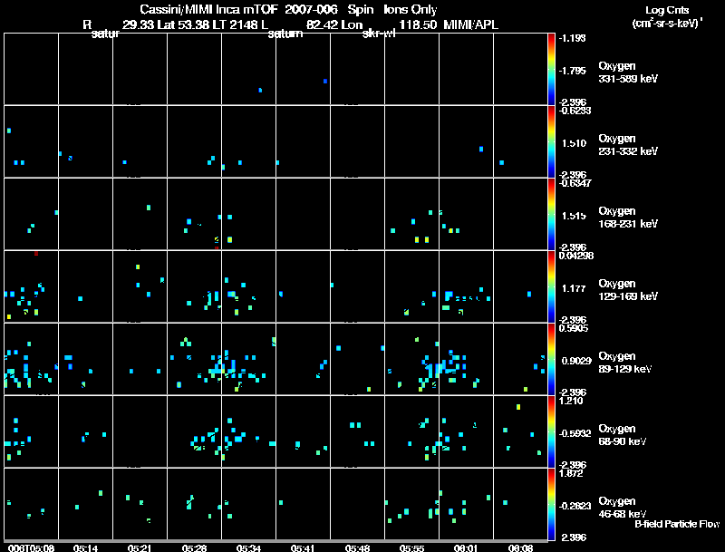Select the 'Oxygen 168-231 keV' channel label
This screenshot has width=725, height=552.
click(628, 218)
